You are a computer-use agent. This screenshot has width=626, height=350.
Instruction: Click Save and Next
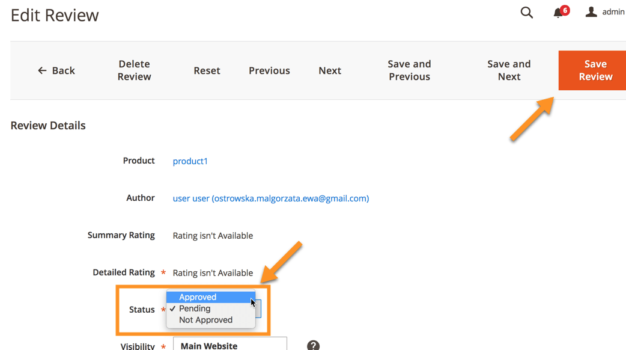click(509, 70)
